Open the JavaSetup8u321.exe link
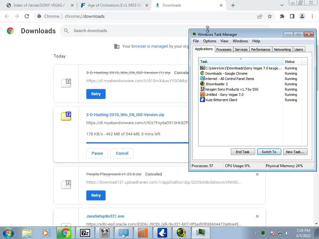319x239 pixels. point(105,216)
